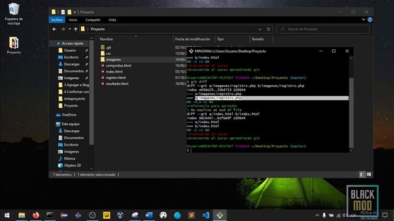Click the New folder quick access toolbar icon
Image resolution: width=394 pixels, height=221 pixels.
(70, 12)
